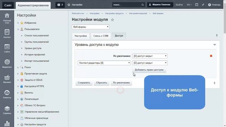Click the search magnifier icon
The image size is (226, 127).
point(143,5)
